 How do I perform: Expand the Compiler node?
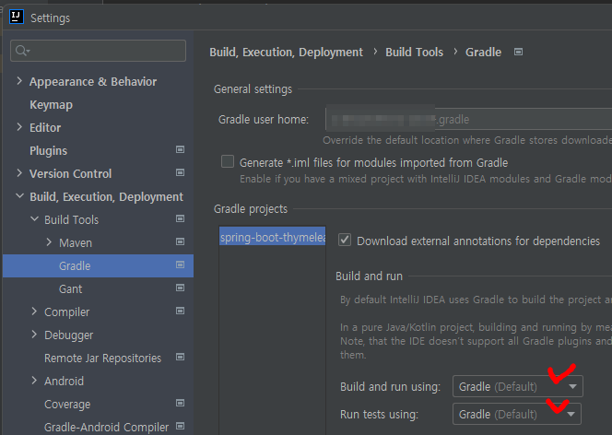point(34,312)
